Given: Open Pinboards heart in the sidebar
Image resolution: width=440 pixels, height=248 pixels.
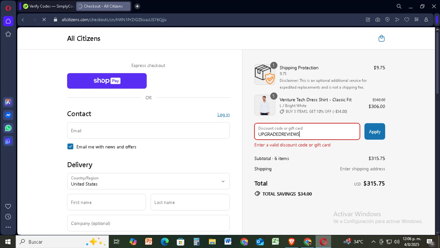Looking at the screenshot, I should point(8,206).
